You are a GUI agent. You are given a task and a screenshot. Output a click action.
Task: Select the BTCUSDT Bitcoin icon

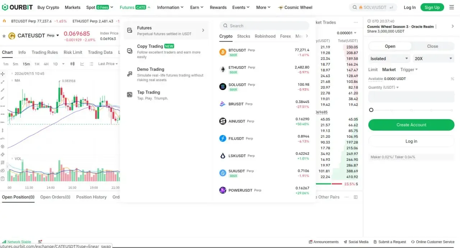(x=223, y=52)
